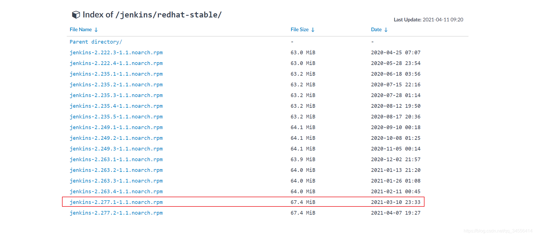Image resolution: width=535 pixels, height=236 pixels.
Task: Click the 63.9 MiB size value
Action: click(x=303, y=159)
